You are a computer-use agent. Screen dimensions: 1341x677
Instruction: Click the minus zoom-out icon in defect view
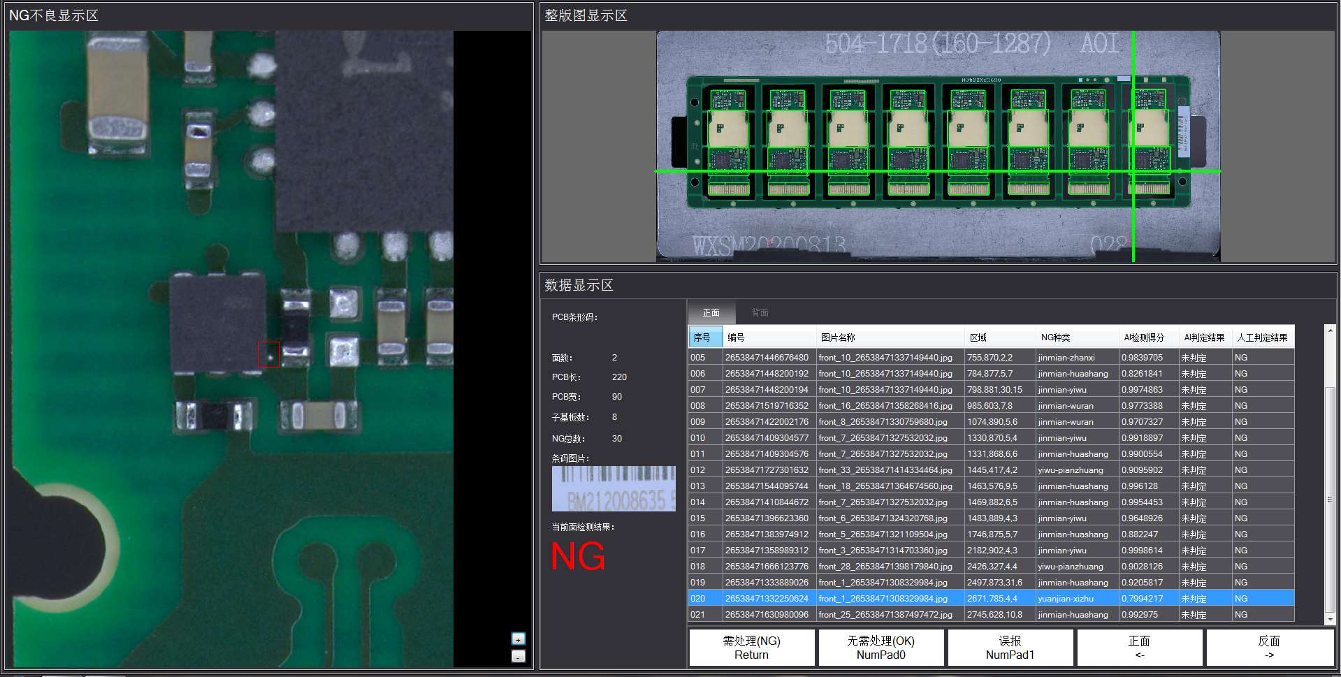518,657
